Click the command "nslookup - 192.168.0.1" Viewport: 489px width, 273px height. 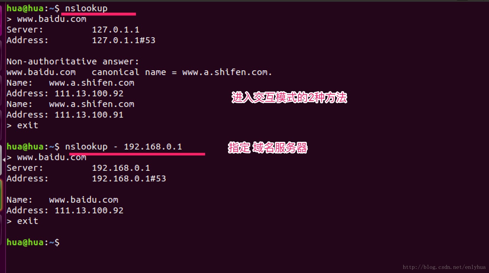point(123,147)
